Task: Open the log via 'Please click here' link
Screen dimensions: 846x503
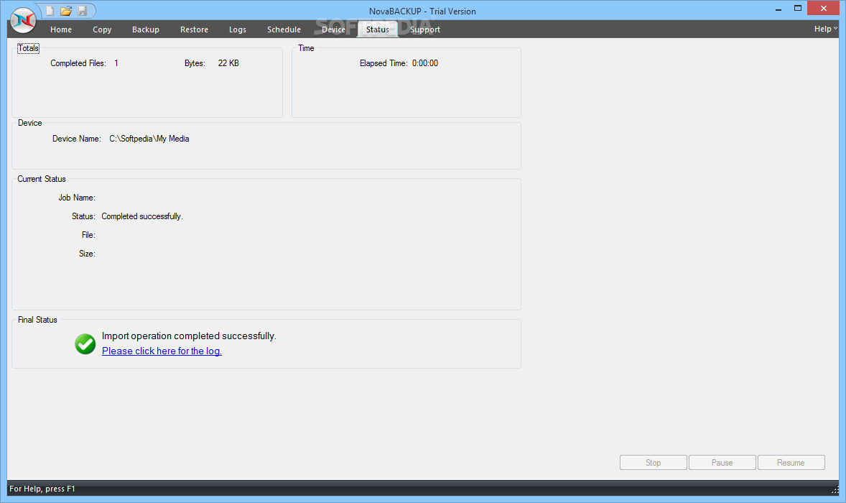Action: click(162, 351)
